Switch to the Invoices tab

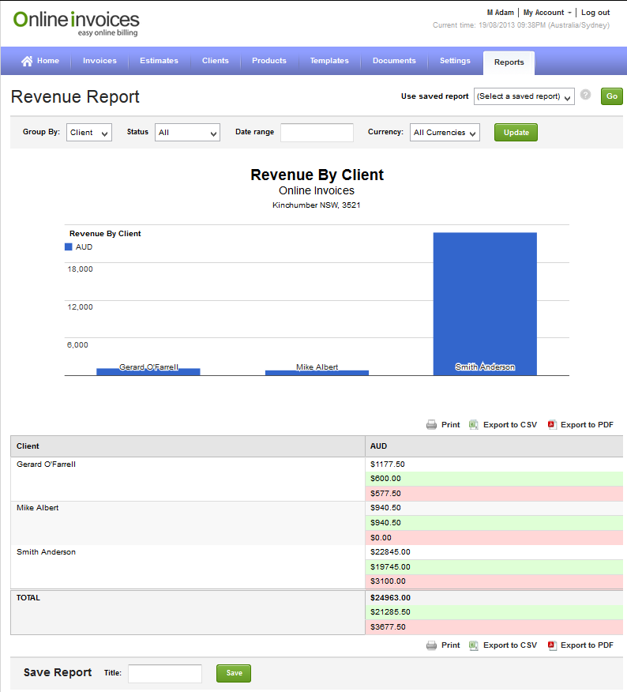click(x=99, y=61)
